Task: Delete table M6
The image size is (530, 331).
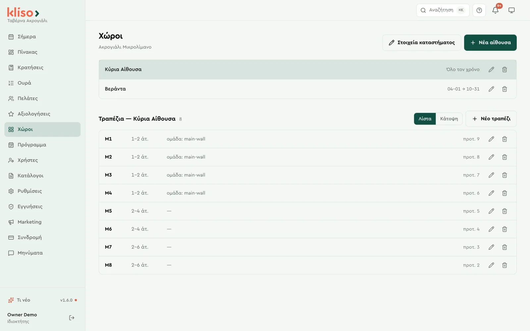Action: (x=504, y=229)
